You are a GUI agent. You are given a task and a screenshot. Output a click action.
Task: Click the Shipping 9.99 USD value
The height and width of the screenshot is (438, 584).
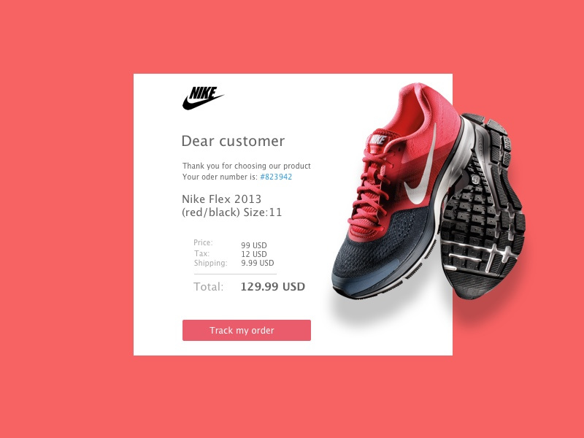[x=258, y=263]
